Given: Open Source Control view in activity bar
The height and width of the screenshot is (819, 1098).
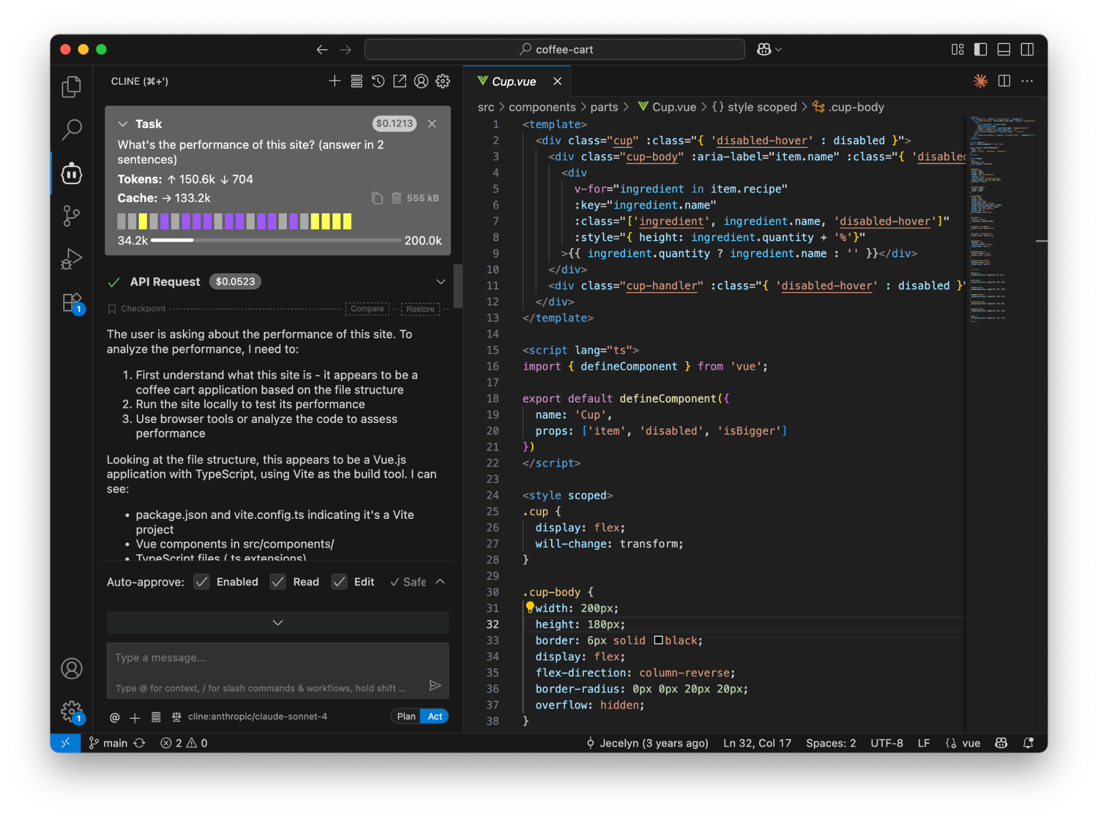Looking at the screenshot, I should (71, 216).
